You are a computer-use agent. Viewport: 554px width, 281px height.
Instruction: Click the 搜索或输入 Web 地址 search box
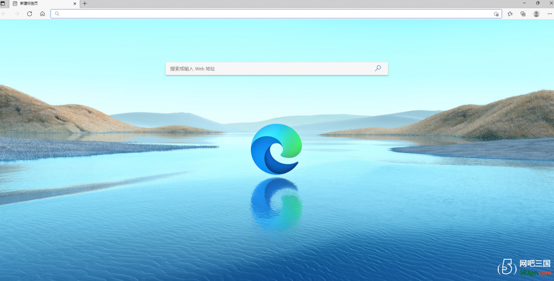pyautogui.click(x=276, y=69)
